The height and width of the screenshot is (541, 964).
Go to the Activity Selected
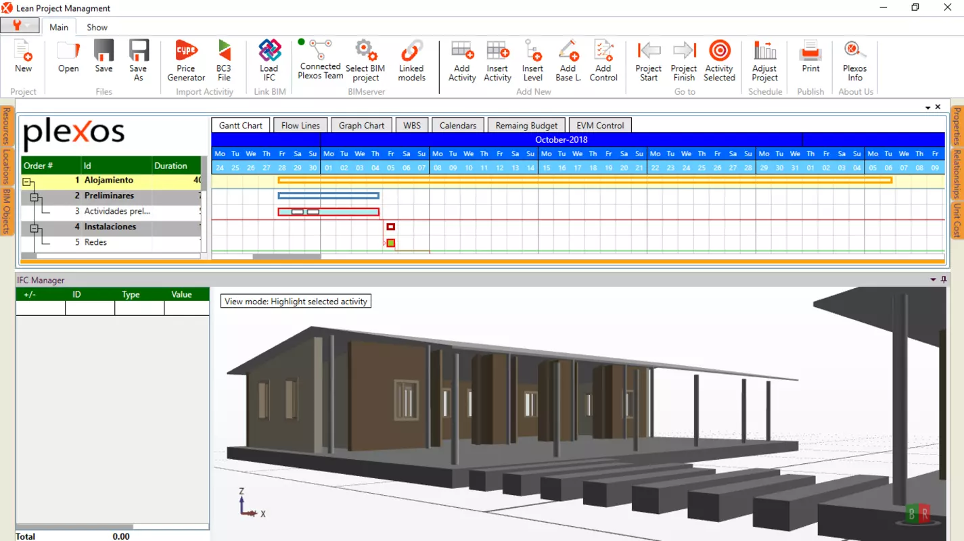[x=719, y=60]
